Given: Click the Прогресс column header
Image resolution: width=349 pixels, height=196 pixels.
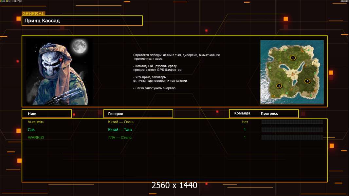Looking at the screenshot, I should (269, 113).
